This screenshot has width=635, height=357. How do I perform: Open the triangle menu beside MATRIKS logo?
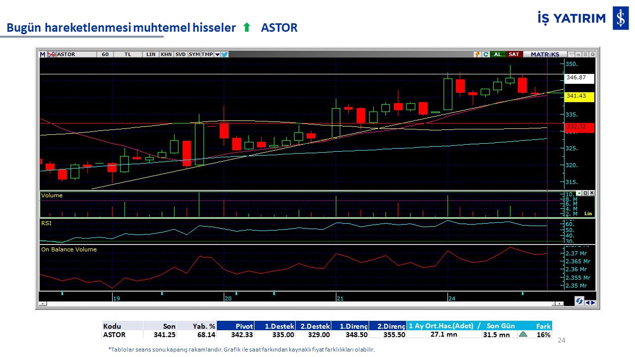(x=571, y=55)
